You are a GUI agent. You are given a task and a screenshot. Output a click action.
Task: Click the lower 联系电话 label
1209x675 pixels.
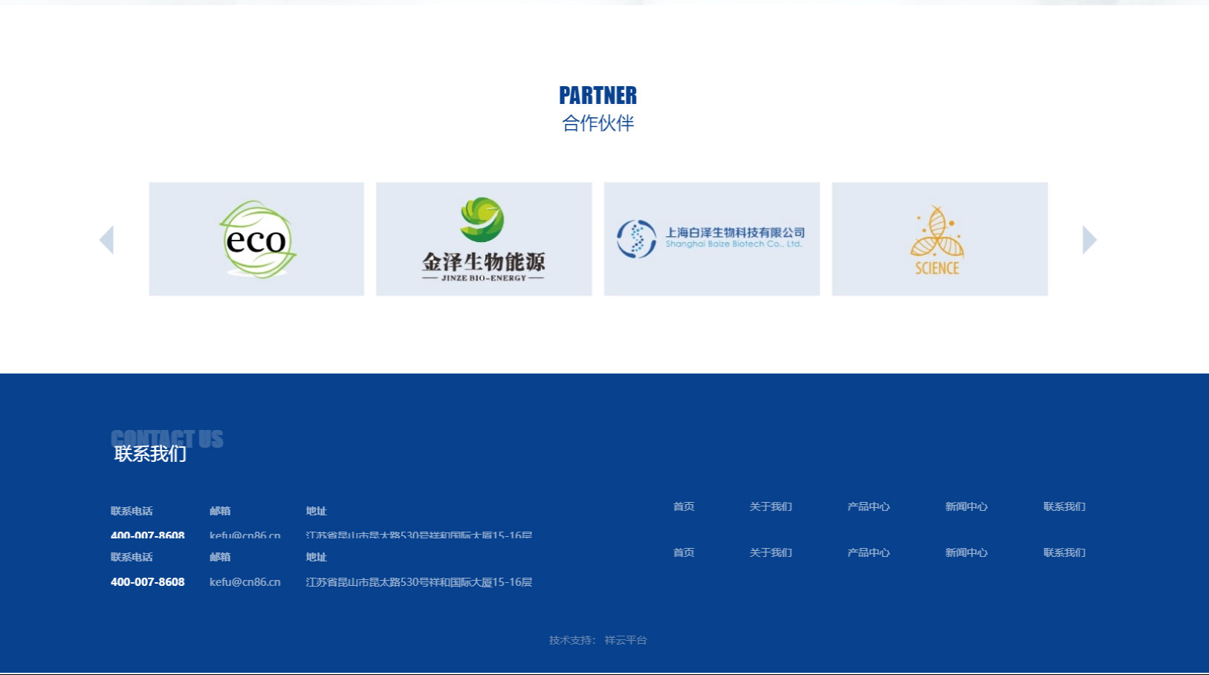(132, 557)
